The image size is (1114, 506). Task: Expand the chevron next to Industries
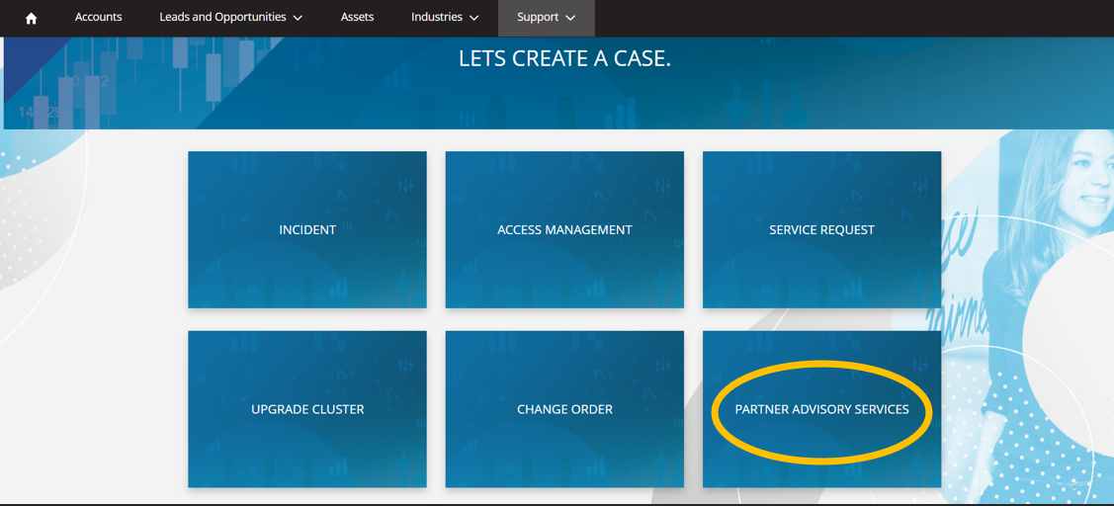click(474, 18)
